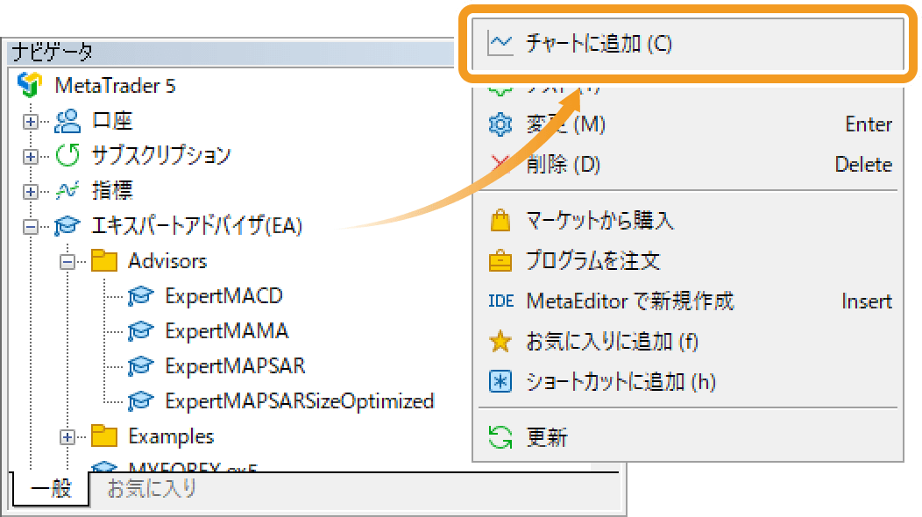The width and height of the screenshot is (922, 517).
Task: Choose ショートカットに追加 (h) menu entry
Action: tap(688, 382)
